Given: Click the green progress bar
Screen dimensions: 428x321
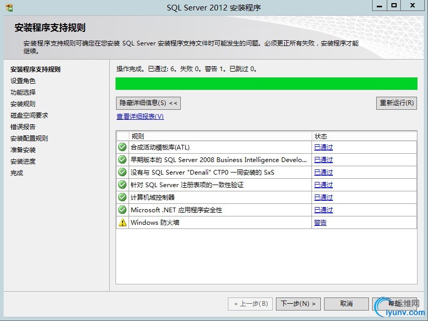Looking at the screenshot, I should pyautogui.click(x=267, y=84).
